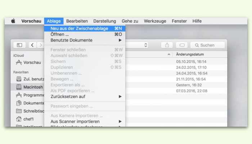Image resolution: width=252 pixels, height=144 pixels.
Task: Click the Zul. benutzt drive icon
Action: click(19, 79)
